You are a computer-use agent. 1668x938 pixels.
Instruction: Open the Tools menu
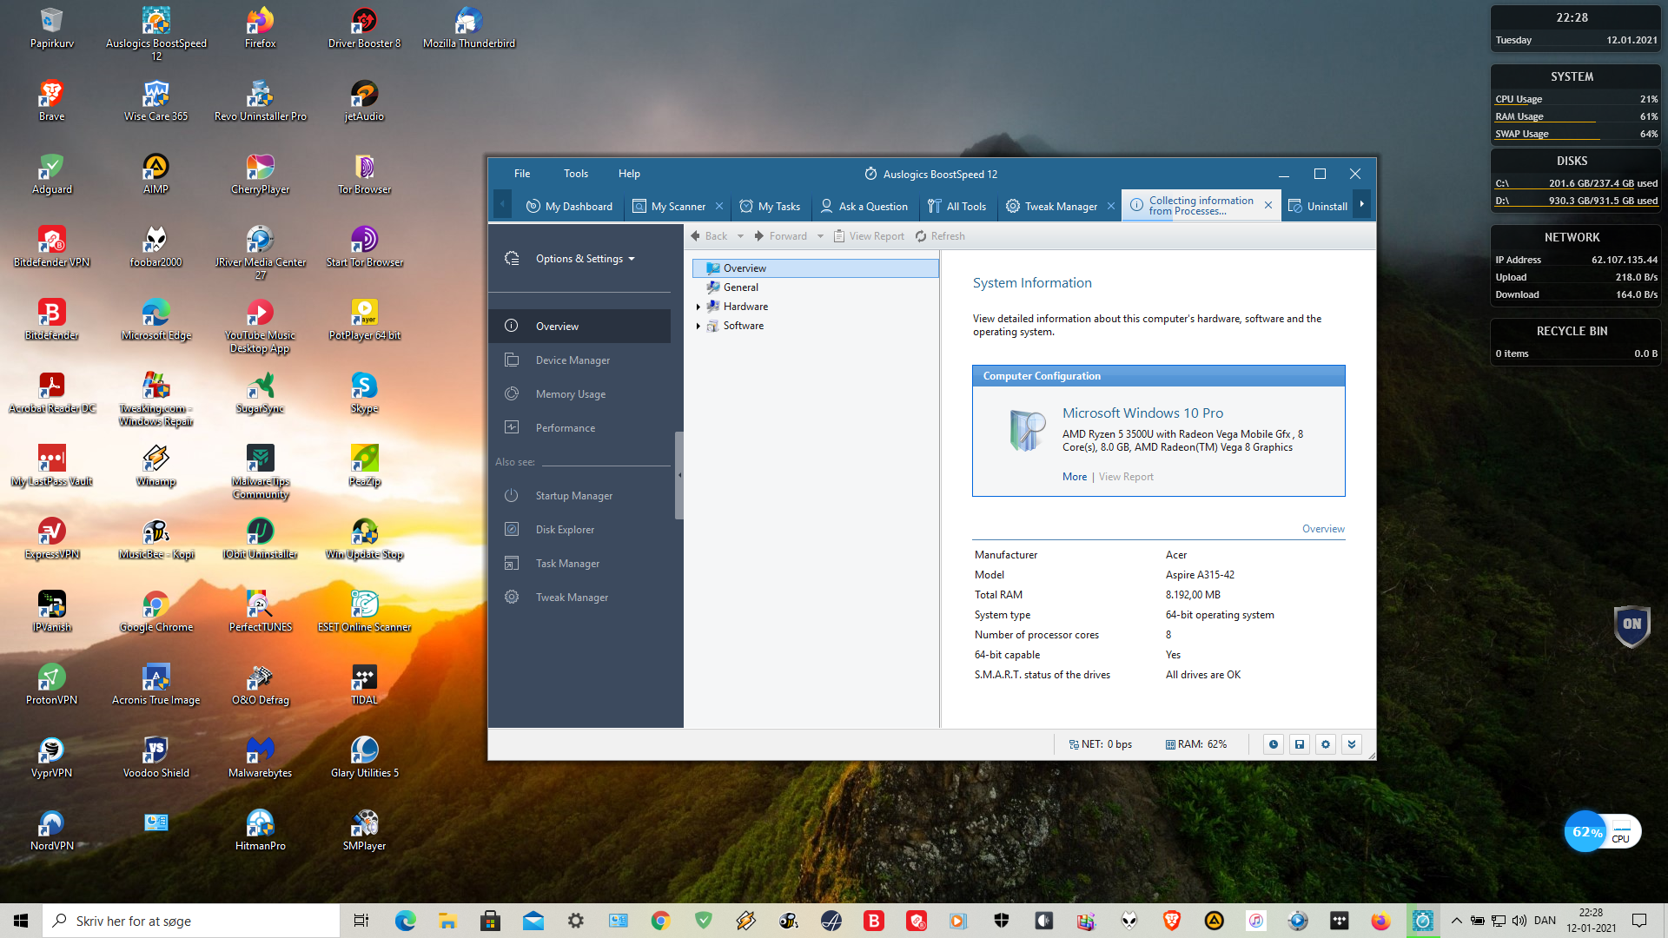click(x=575, y=174)
